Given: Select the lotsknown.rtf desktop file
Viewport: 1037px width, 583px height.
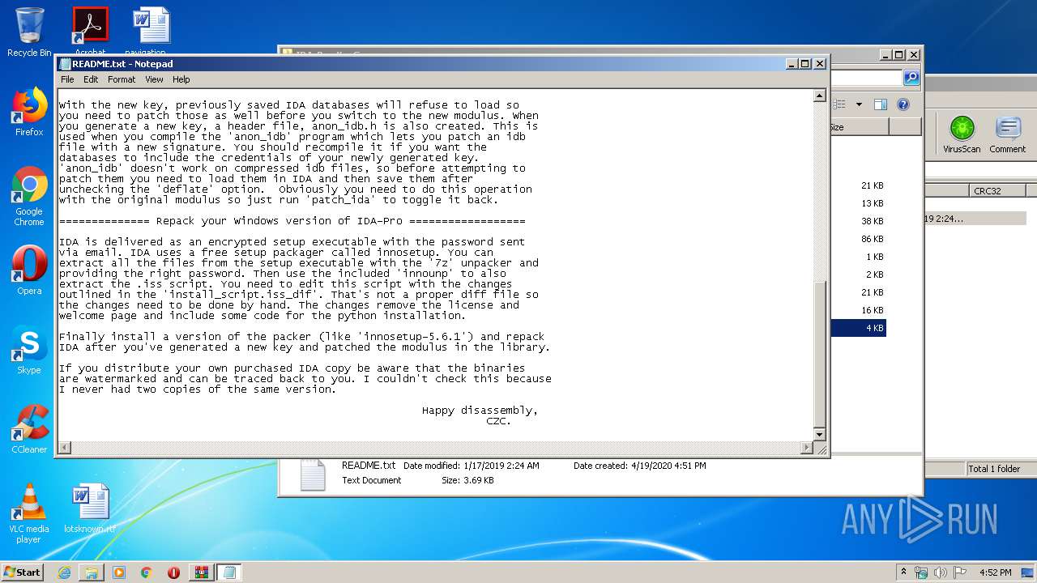Looking at the screenshot, I should (90, 509).
